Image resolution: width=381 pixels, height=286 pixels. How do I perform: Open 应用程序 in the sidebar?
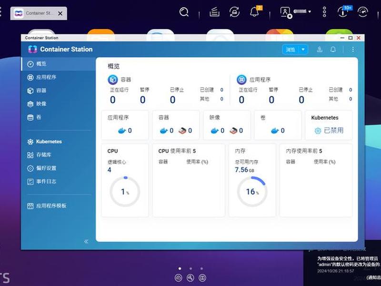click(x=58, y=77)
